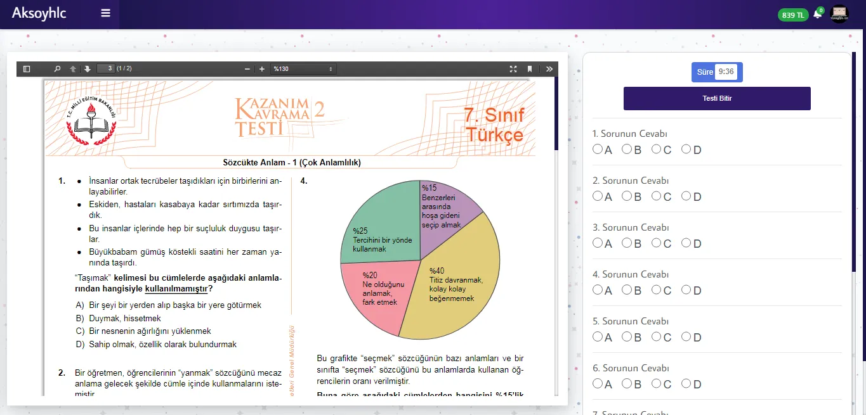Select answer B for question 6
866x415 pixels.
click(627, 383)
